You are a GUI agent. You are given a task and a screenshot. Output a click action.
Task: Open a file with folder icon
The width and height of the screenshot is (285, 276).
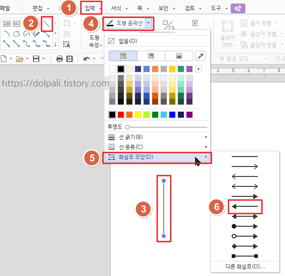tap(19, 59)
